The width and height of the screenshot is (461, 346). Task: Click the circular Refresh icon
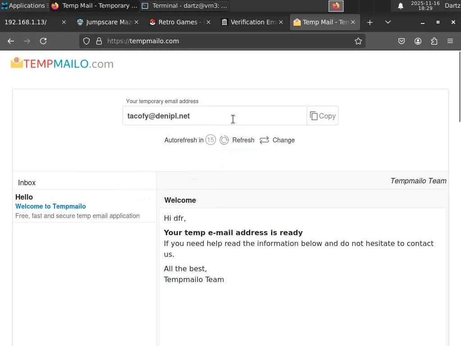click(224, 140)
